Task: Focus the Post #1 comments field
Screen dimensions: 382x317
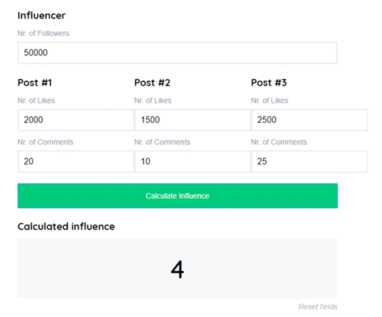Action: pos(76,162)
